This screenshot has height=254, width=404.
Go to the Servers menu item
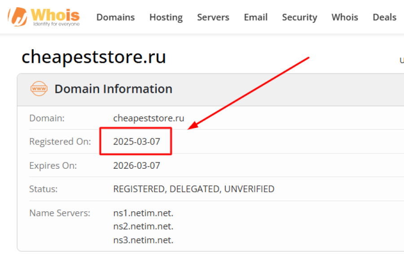(x=213, y=18)
